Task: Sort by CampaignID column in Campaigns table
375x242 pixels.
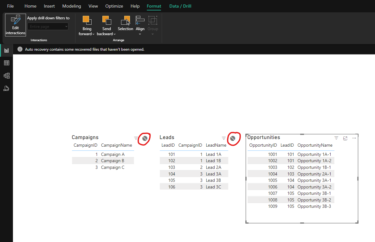Action: pyautogui.click(x=85, y=145)
